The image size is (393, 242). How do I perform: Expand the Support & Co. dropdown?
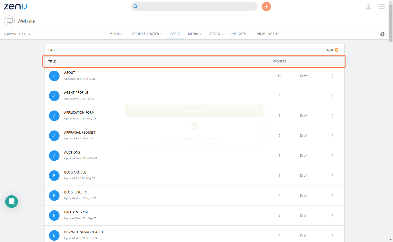coord(17,34)
